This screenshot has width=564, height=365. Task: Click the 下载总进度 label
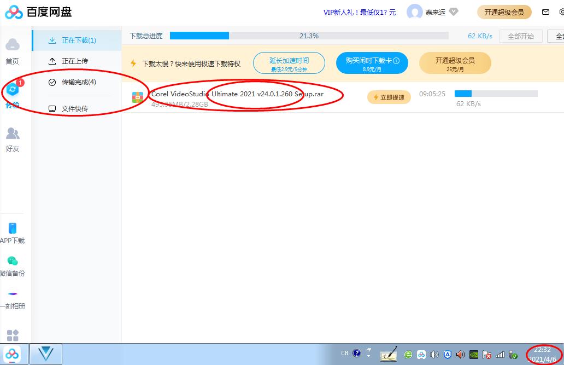[146, 36]
